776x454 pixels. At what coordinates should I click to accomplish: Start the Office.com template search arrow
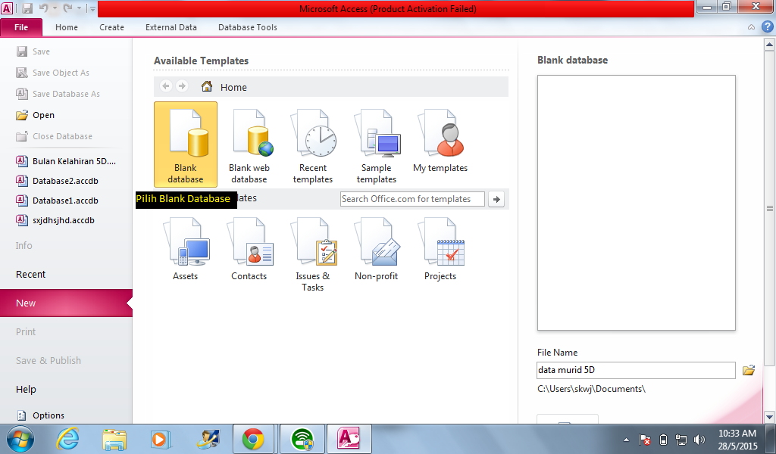click(496, 199)
